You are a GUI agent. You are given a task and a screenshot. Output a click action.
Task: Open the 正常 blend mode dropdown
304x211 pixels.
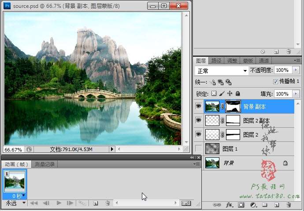tap(222, 71)
